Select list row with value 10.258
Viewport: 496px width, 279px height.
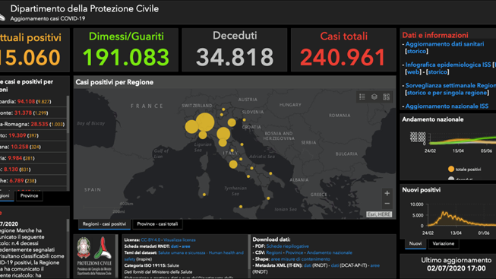(x=33, y=147)
